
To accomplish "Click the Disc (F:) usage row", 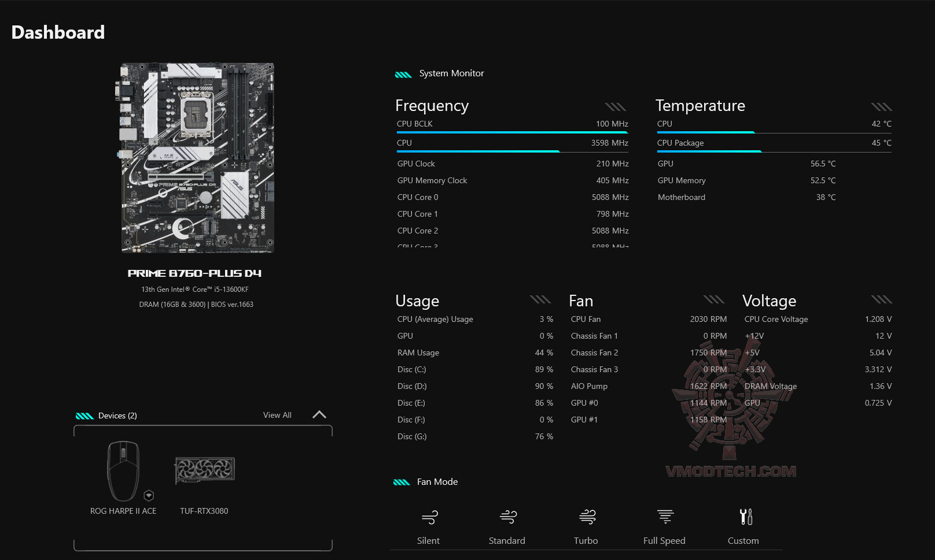I will pos(475,420).
